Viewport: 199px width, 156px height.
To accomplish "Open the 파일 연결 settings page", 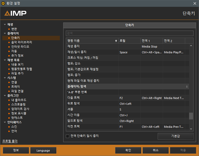I will pos(17,91).
